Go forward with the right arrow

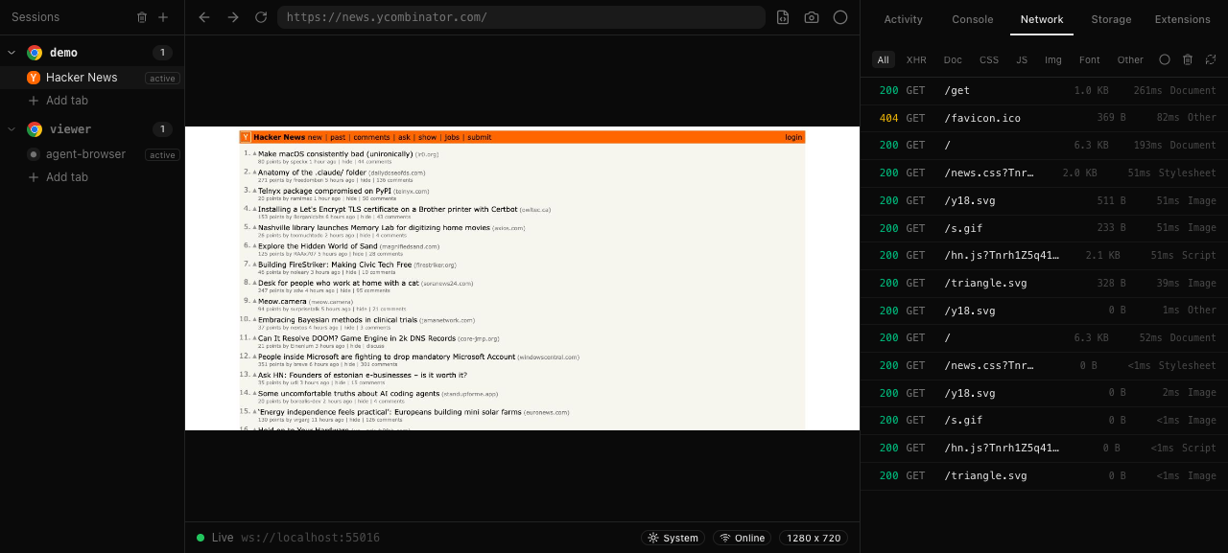(232, 17)
